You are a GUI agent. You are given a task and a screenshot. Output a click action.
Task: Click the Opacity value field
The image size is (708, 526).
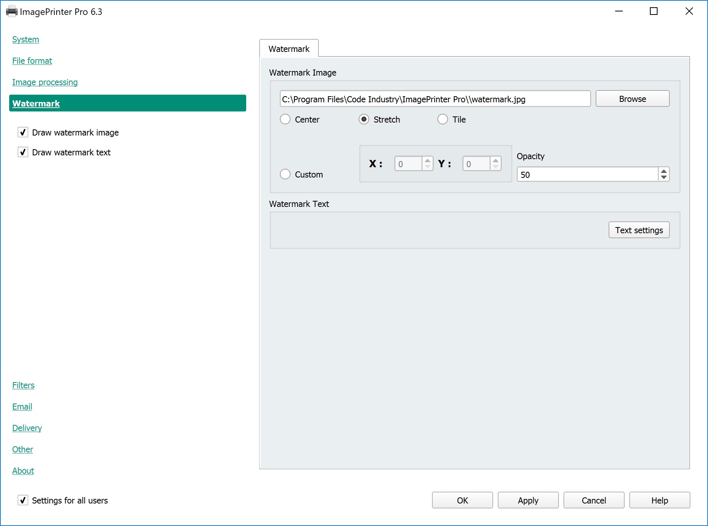[x=588, y=175]
